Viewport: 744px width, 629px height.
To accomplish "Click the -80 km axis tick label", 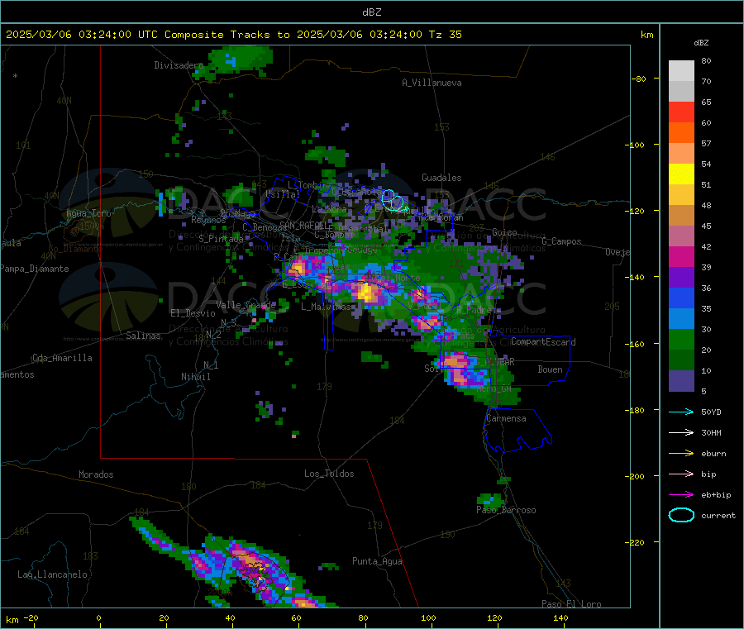I will click(639, 79).
